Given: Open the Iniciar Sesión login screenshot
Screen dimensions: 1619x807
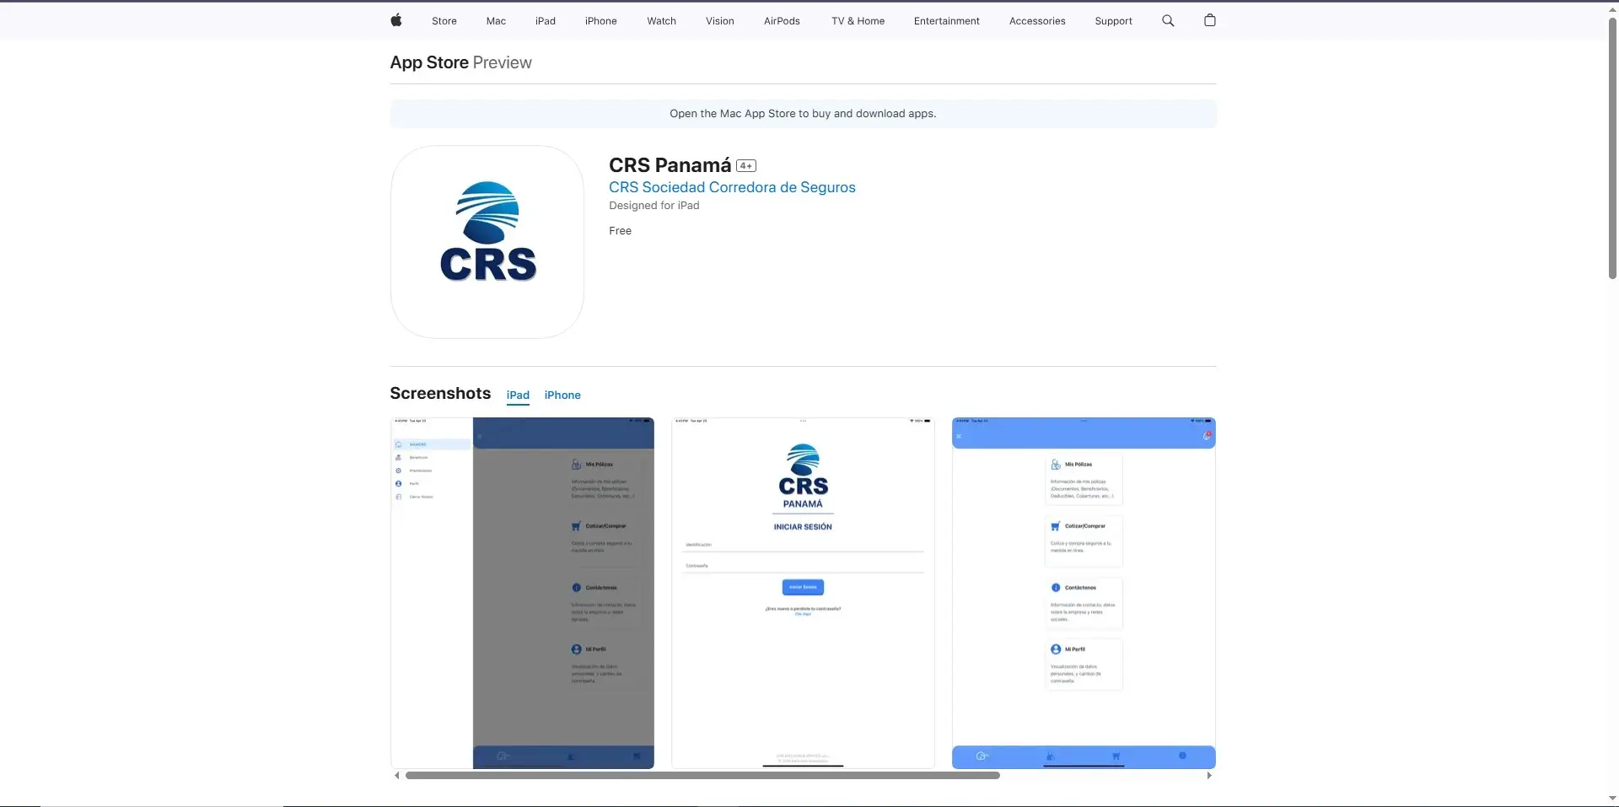Looking at the screenshot, I should click(x=803, y=593).
